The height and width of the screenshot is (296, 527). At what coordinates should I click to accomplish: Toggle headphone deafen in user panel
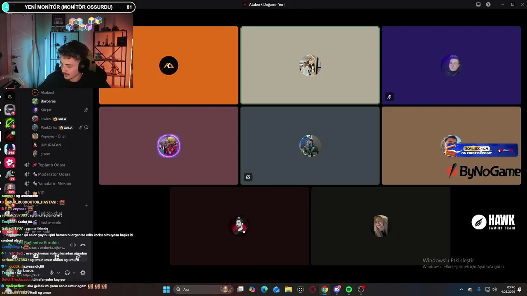tap(67, 273)
